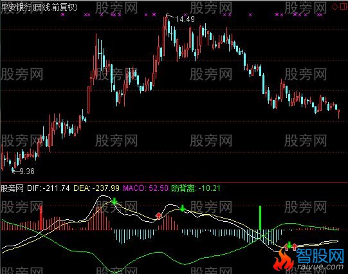Image resolution: width=348 pixels, height=274 pixels.
Task: Click the DIF: -211.74 indicator value
Action: pyautogui.click(x=48, y=188)
